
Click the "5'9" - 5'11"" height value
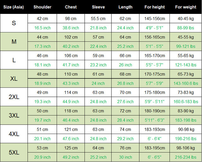154,102
